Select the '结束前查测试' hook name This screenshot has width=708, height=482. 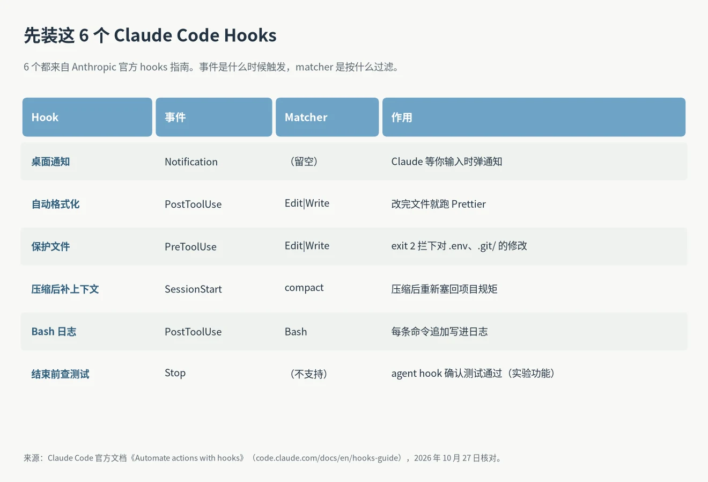[x=60, y=374]
